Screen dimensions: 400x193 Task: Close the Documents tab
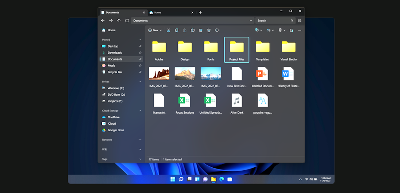coord(144,12)
